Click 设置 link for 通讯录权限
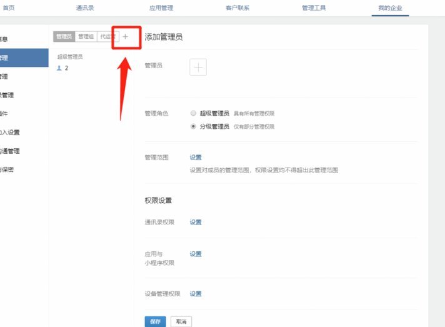The image size is (445, 327). [x=196, y=222]
